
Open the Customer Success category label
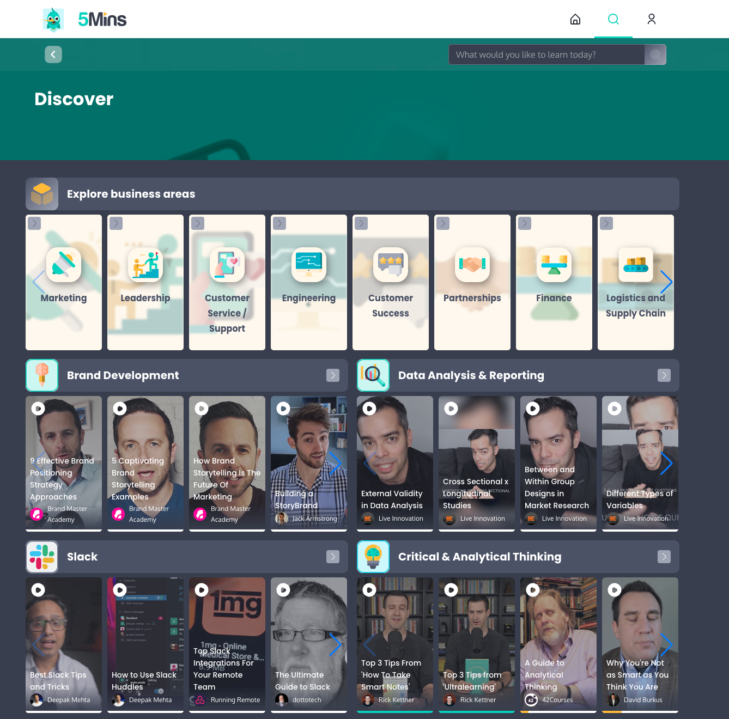point(391,306)
